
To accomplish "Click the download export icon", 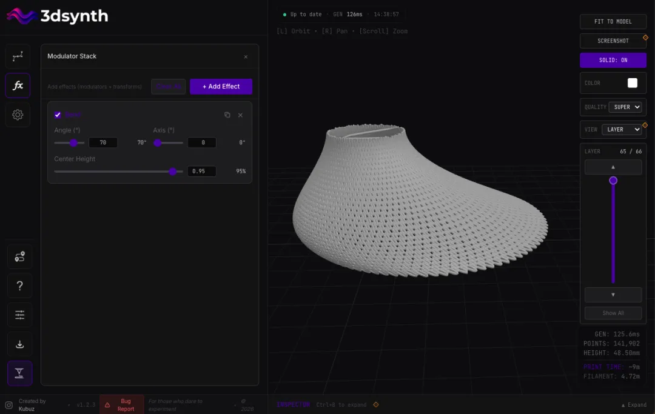I will 19,344.
